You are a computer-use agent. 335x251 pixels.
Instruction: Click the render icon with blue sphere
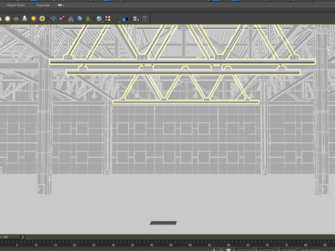tap(125, 19)
